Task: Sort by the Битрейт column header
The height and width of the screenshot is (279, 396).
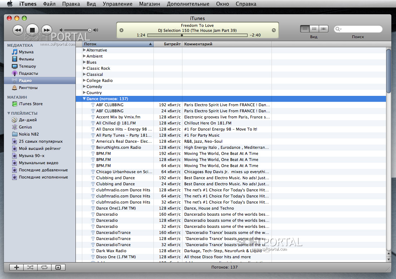Action: (168, 44)
